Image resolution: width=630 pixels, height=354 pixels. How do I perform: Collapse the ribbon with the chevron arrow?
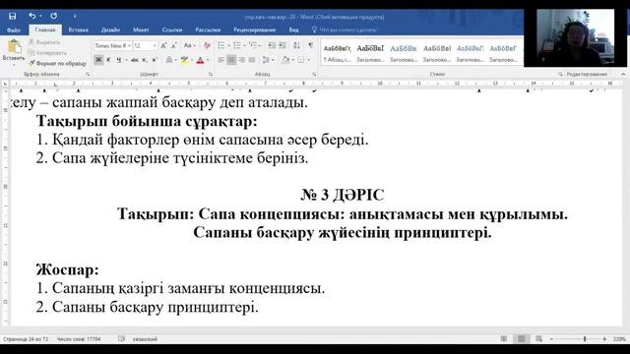[623, 75]
